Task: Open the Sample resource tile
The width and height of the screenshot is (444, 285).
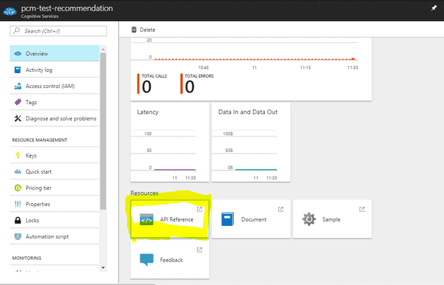Action: point(332,219)
